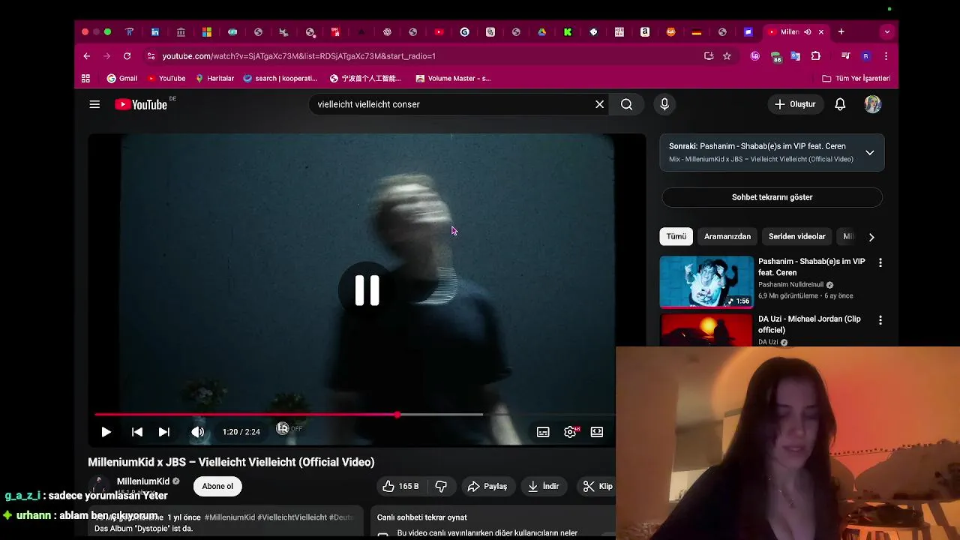Open the account avatar menu

pyautogui.click(x=872, y=104)
